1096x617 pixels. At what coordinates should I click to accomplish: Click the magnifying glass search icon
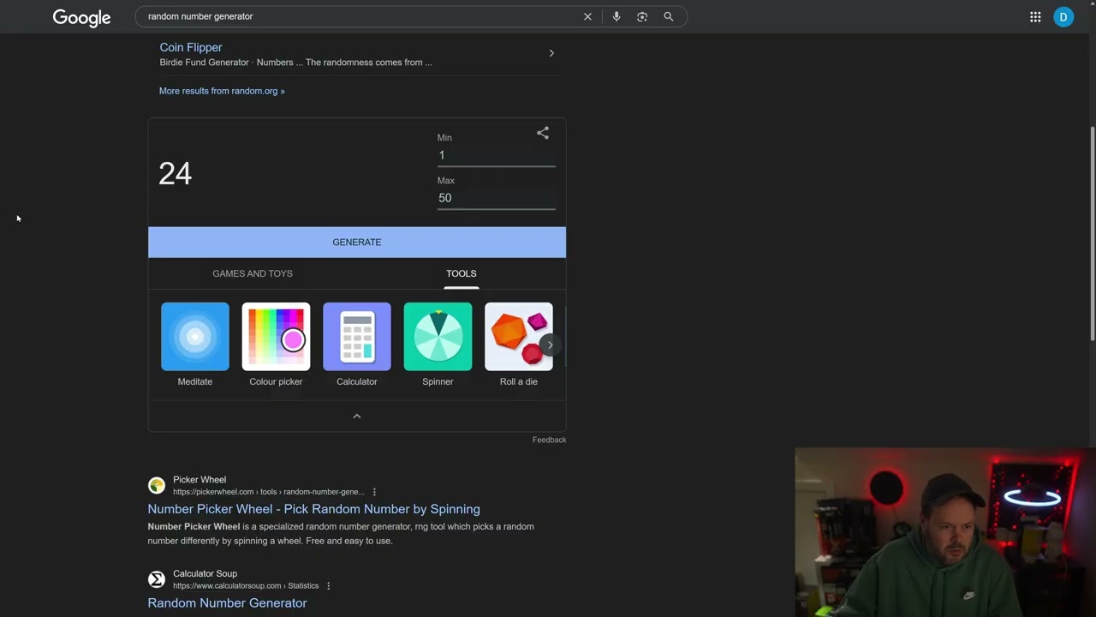(x=669, y=16)
